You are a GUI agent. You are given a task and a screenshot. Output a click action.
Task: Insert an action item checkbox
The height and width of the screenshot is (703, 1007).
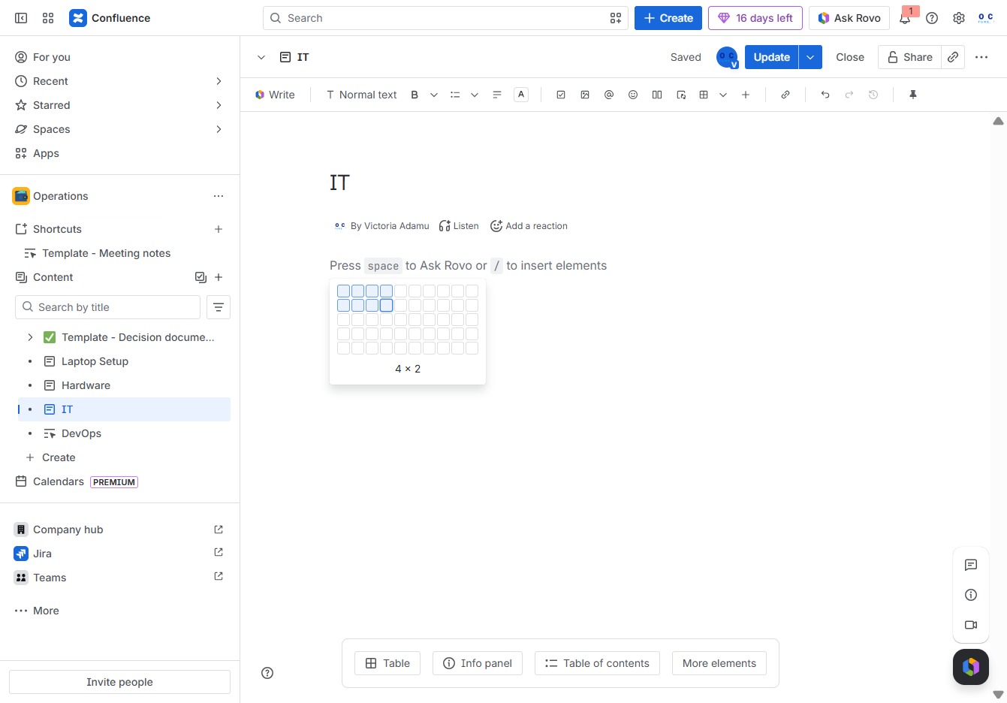tap(561, 95)
